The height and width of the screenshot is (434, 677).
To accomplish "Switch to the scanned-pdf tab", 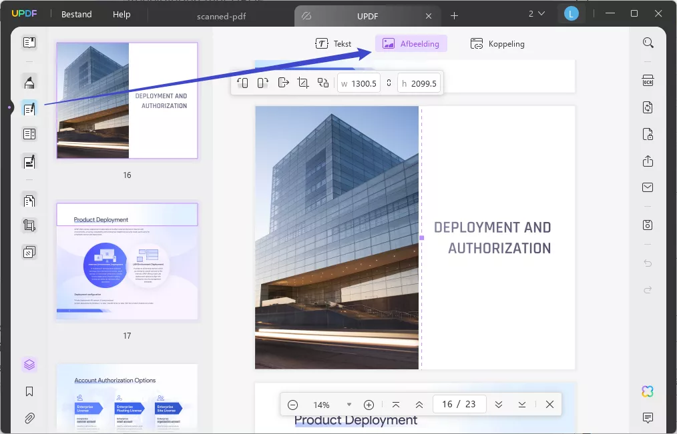I will (221, 17).
